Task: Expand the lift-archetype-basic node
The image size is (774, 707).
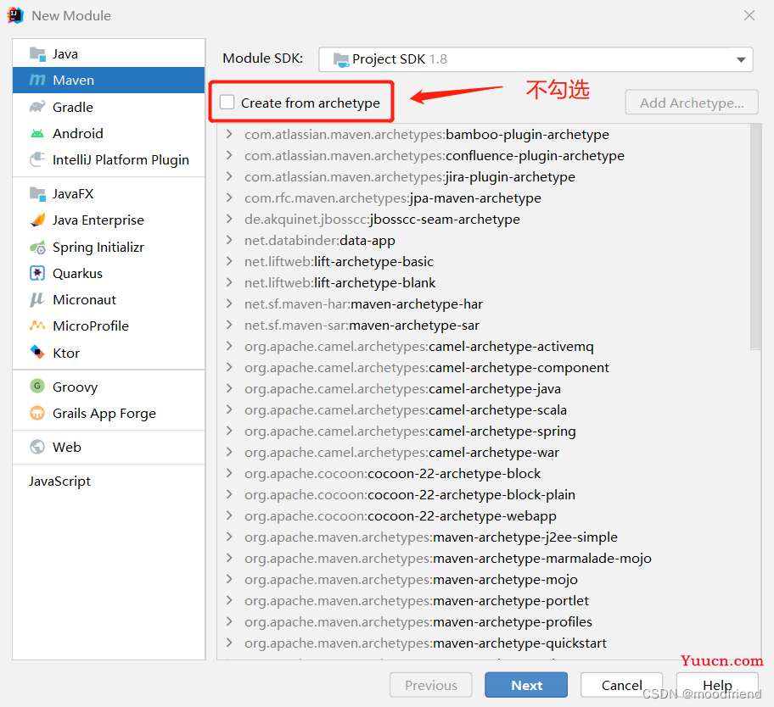Action: (x=229, y=261)
